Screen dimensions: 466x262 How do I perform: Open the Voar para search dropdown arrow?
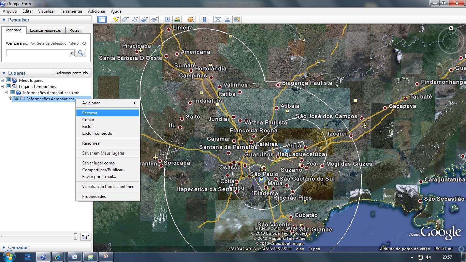pos(72,53)
